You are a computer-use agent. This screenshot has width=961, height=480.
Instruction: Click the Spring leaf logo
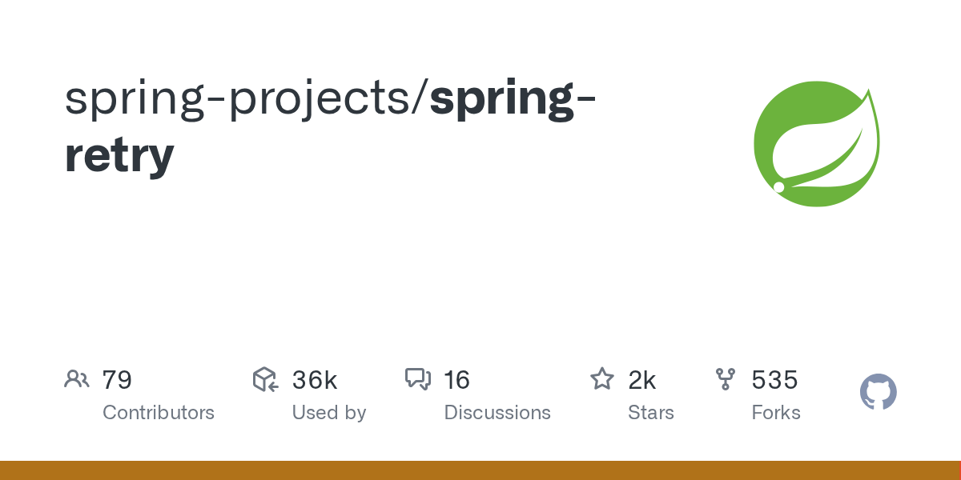pos(817,144)
